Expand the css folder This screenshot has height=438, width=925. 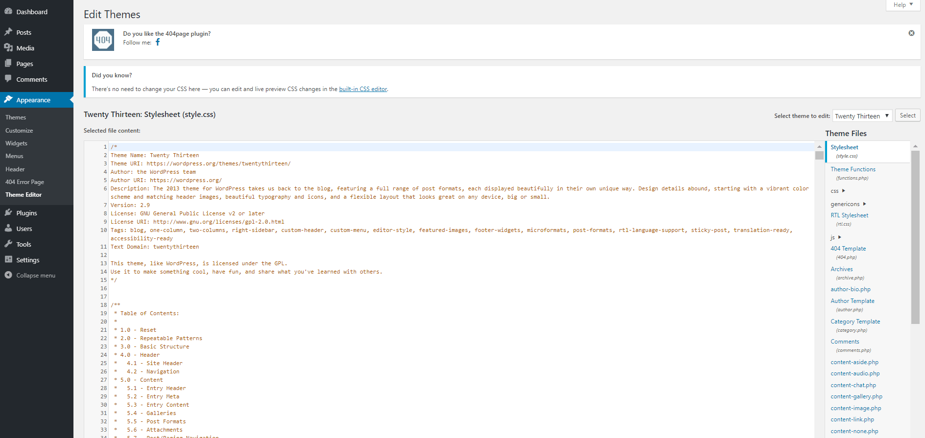tap(838, 191)
